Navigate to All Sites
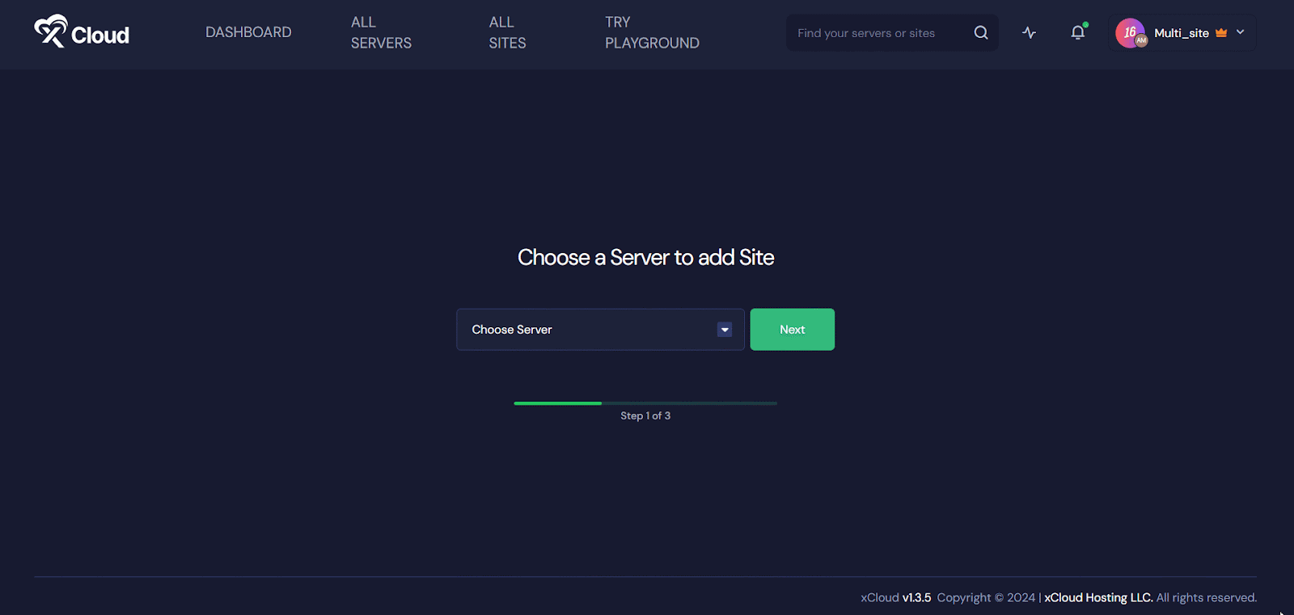 507,32
